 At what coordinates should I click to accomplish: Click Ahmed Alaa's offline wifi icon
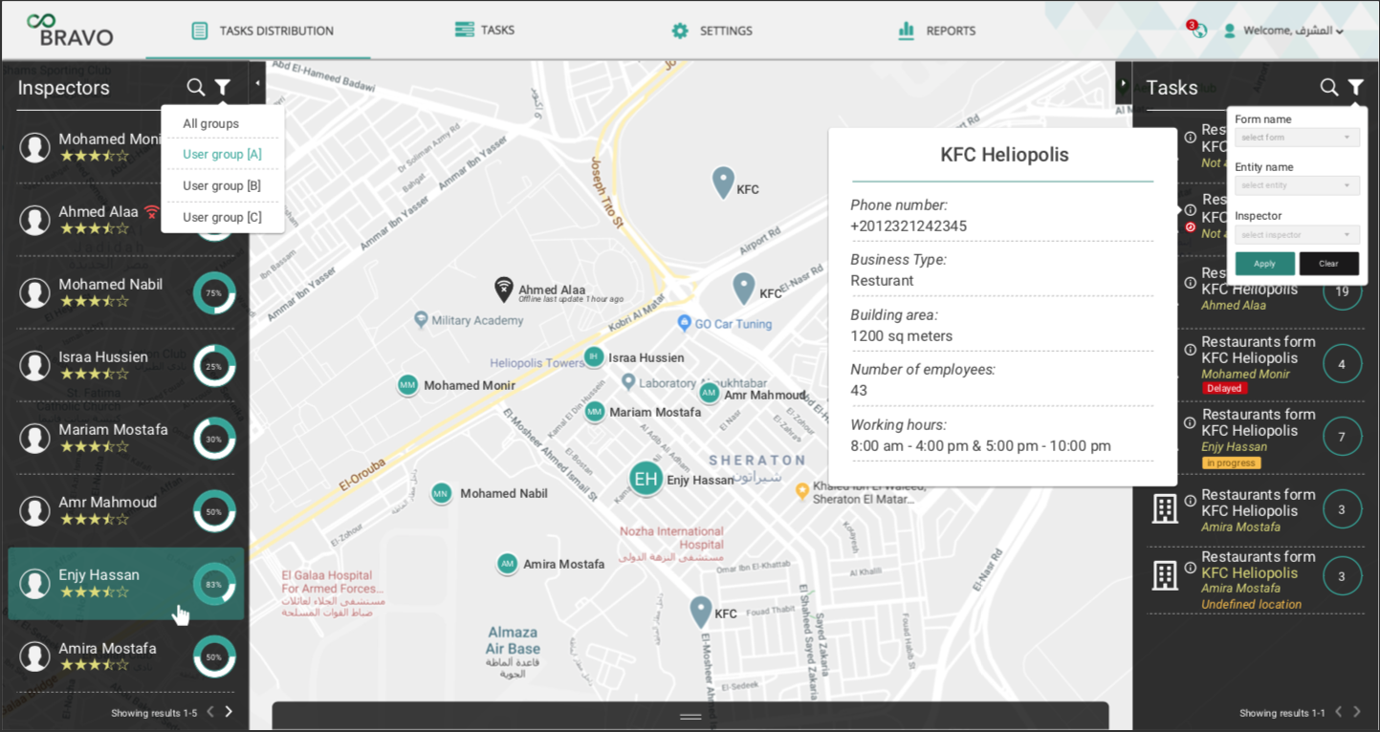tap(152, 212)
